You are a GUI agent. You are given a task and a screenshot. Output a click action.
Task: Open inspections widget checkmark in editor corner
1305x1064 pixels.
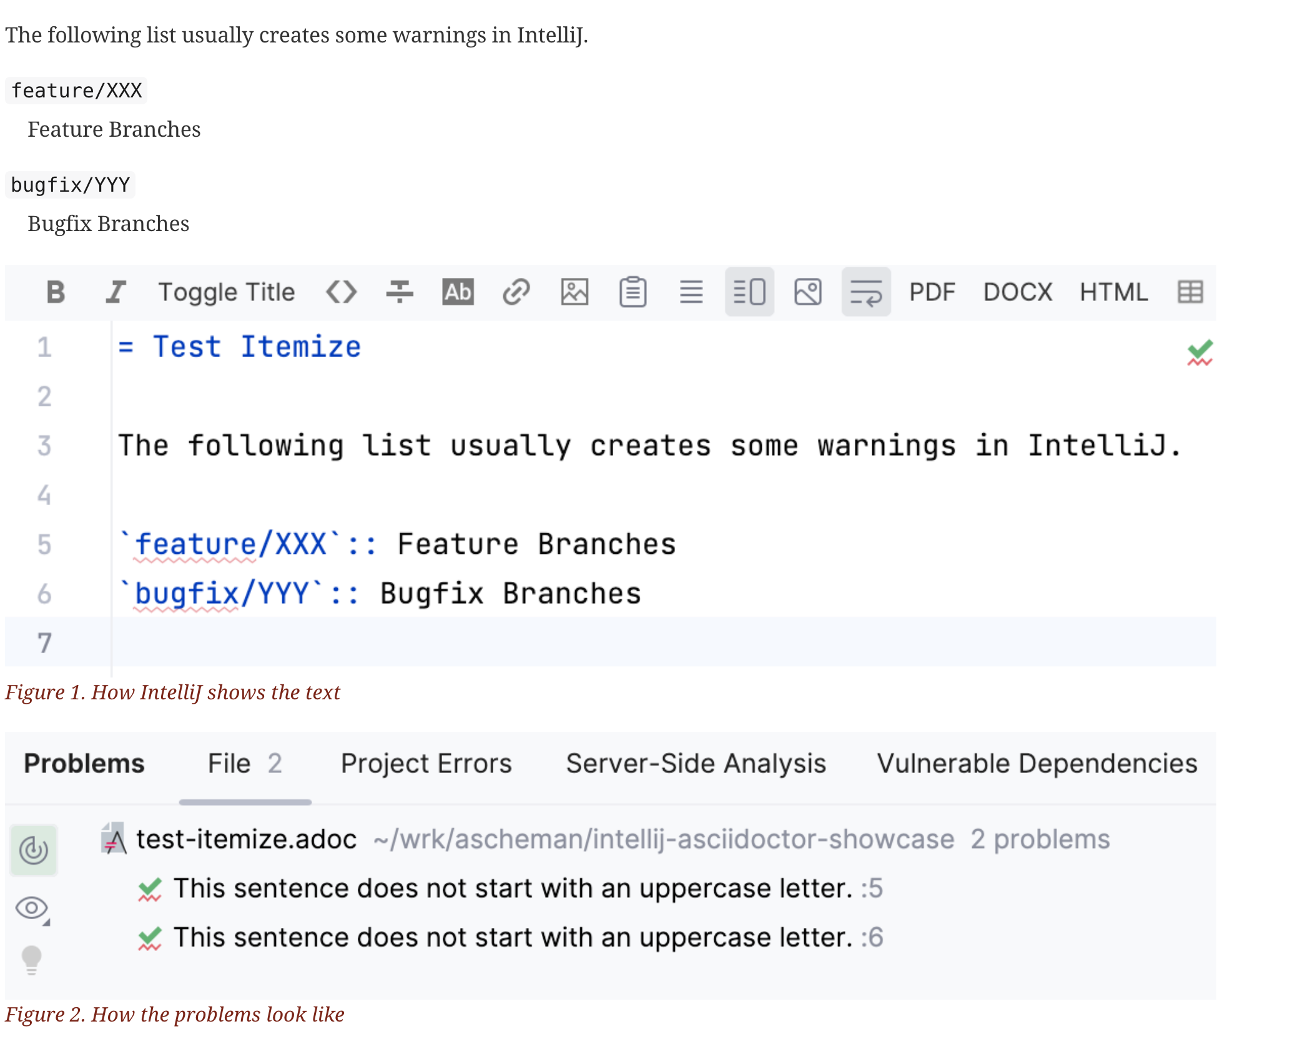pyautogui.click(x=1199, y=353)
